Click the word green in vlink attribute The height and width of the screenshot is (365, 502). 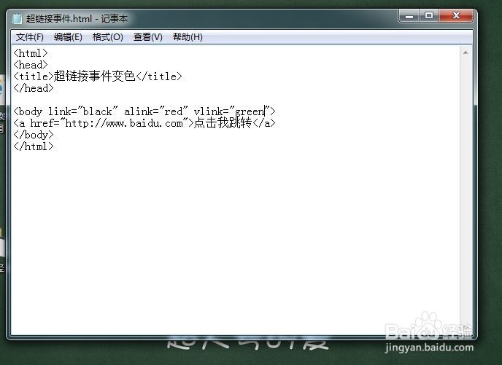[250, 112]
